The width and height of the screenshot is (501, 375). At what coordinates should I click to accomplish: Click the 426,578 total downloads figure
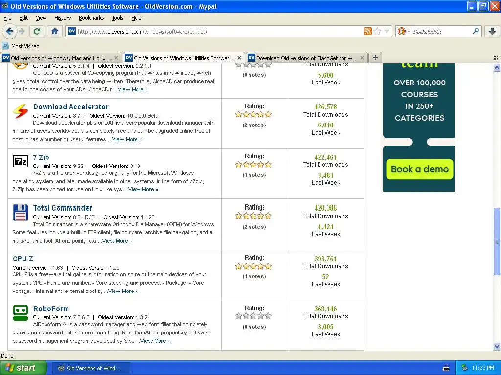[325, 107]
